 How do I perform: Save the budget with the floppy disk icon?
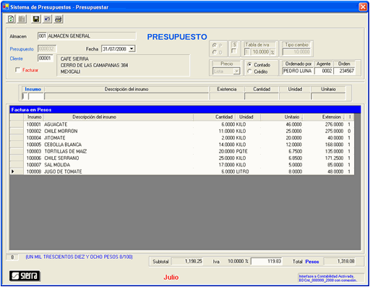(x=36, y=19)
